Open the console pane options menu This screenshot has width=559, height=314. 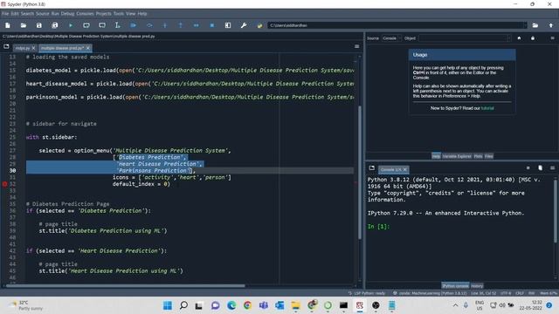pos(552,168)
